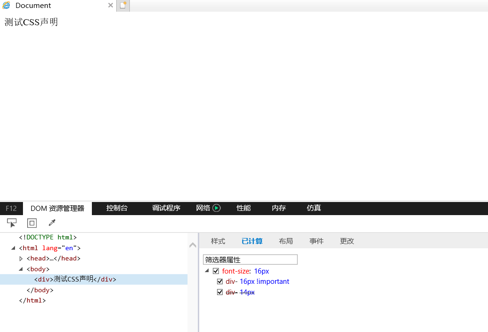Click the up arrow of the DOM scrollbar
This screenshot has width=488, height=332.
(193, 245)
